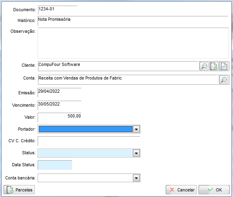Image resolution: width=233 pixels, height=197 pixels.
Task: Select the Valor field showing 500,00
Action: tap(59, 117)
